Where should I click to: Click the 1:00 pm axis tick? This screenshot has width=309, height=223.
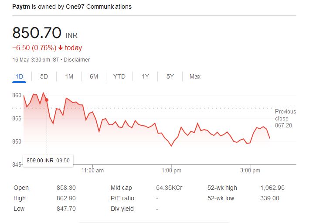(171, 170)
